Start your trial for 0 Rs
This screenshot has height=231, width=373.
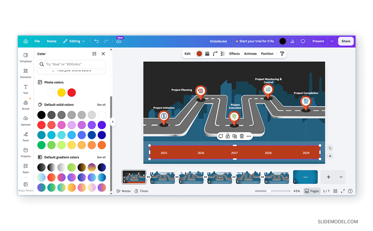(255, 41)
